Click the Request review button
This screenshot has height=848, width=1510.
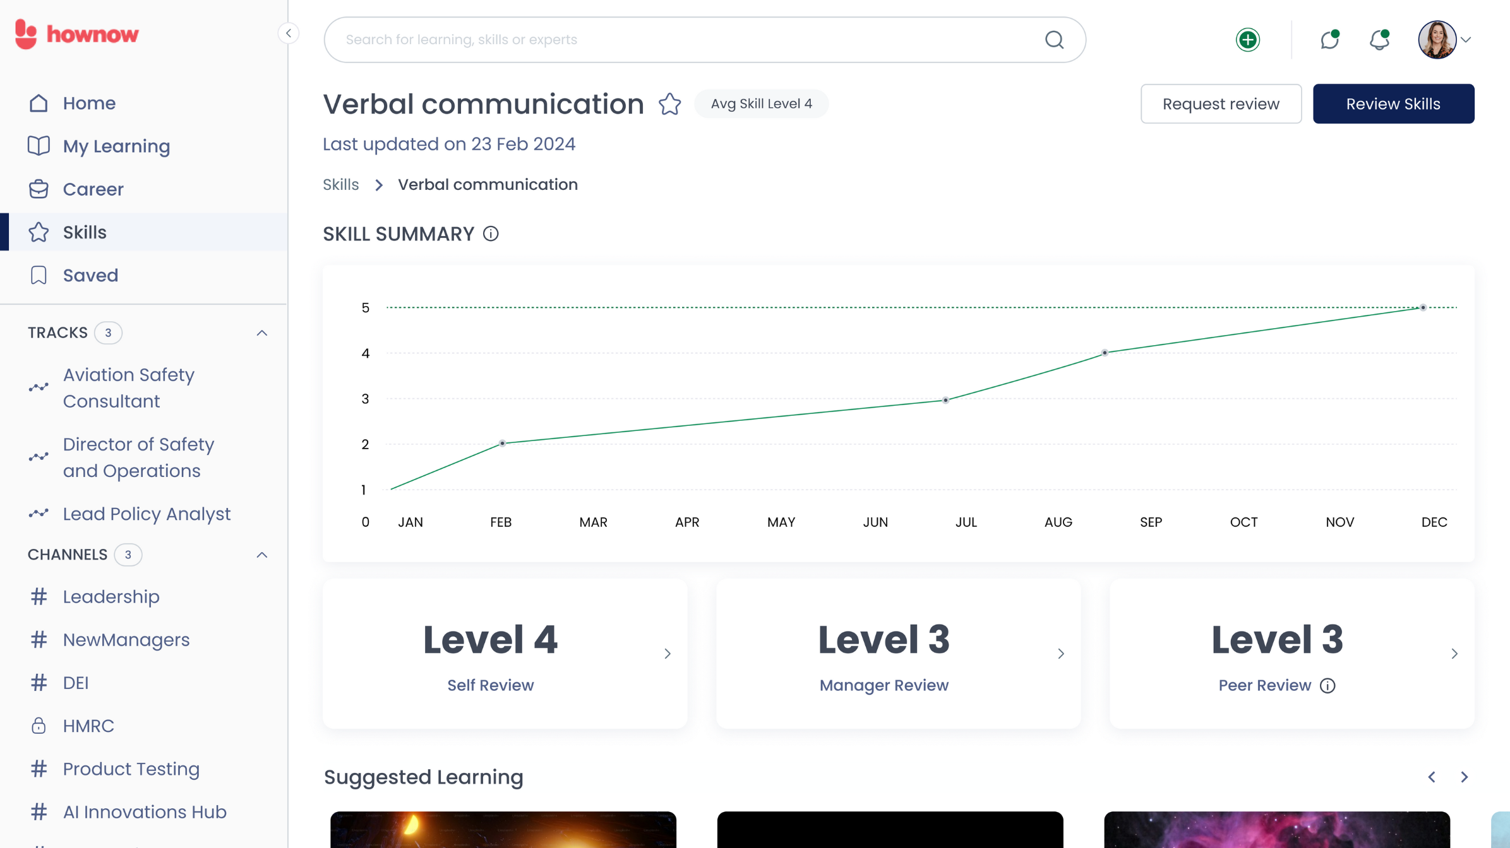coord(1221,103)
